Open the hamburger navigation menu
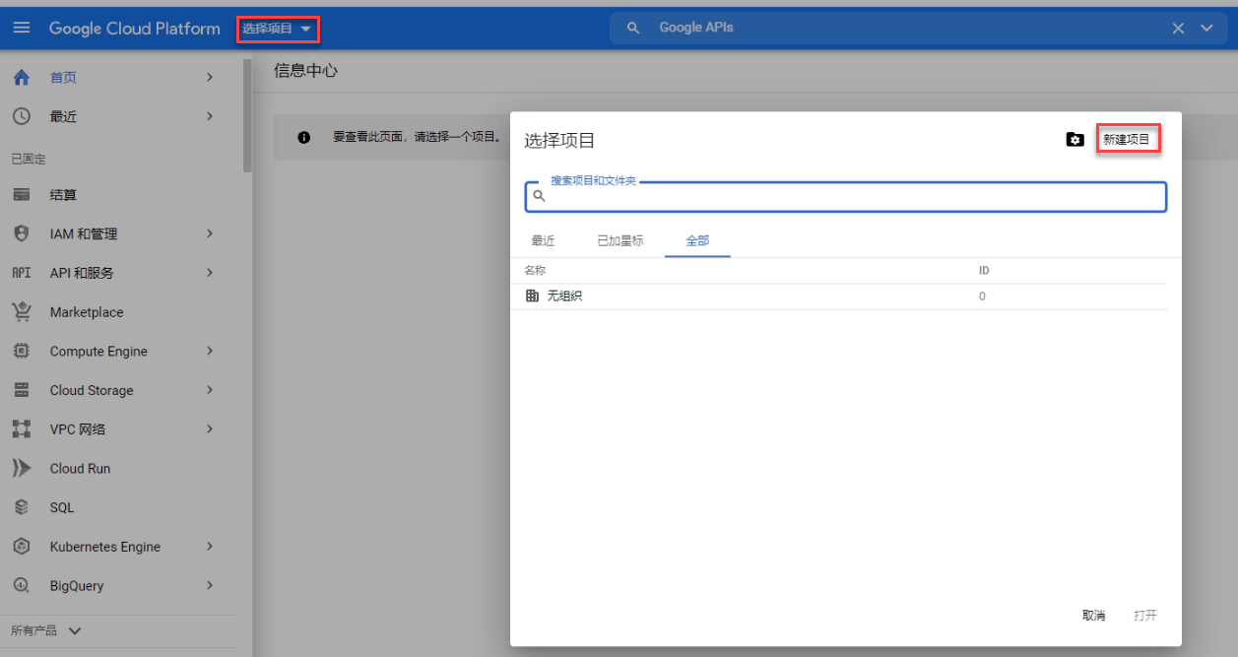The height and width of the screenshot is (657, 1238). point(22,29)
